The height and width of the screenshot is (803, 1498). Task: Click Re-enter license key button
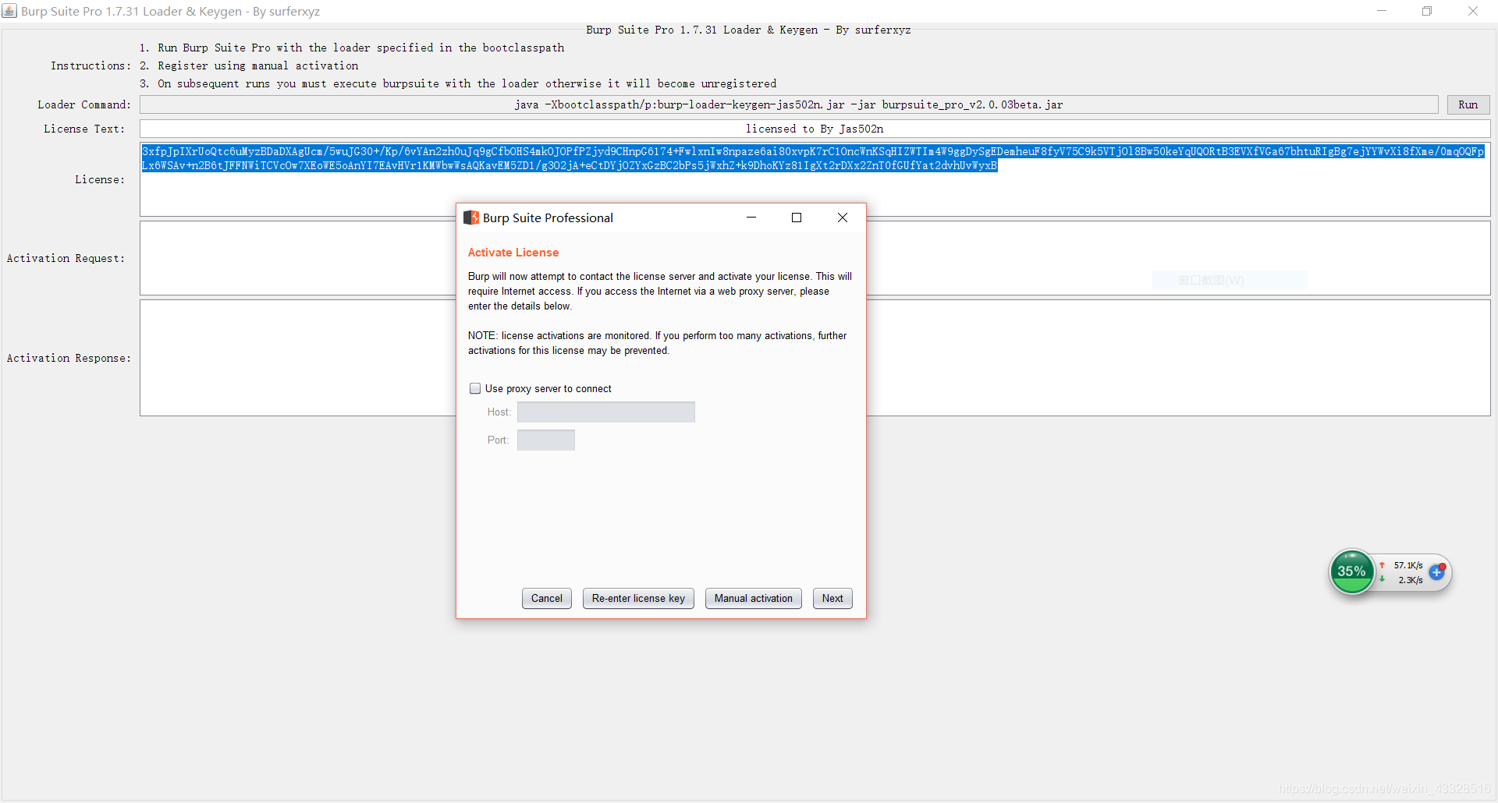point(638,598)
